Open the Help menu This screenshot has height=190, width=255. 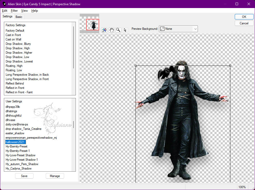[35, 11]
